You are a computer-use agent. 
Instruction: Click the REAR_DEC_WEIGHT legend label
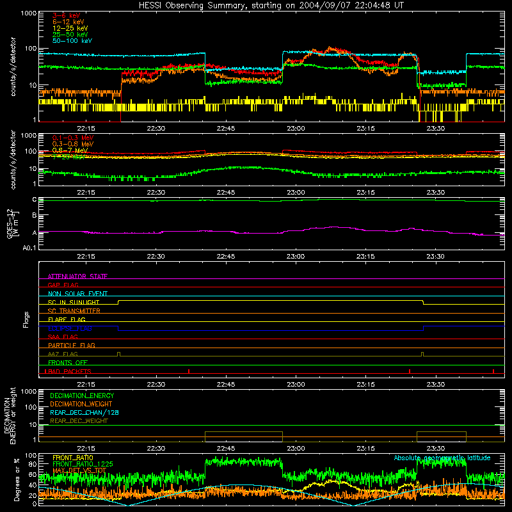[x=79, y=421]
